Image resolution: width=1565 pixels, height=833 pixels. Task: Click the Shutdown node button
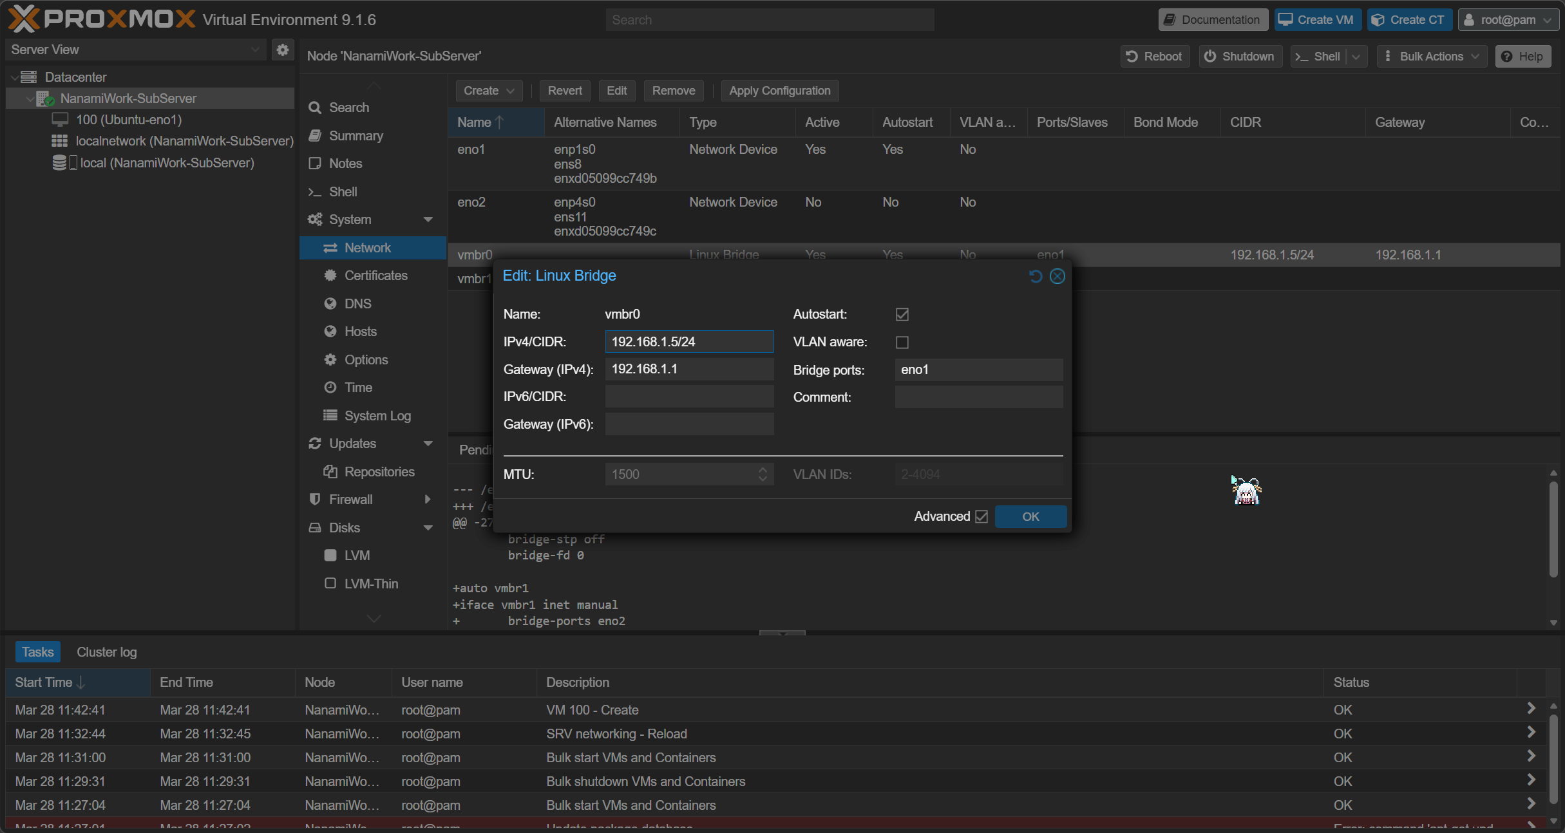[x=1240, y=57]
